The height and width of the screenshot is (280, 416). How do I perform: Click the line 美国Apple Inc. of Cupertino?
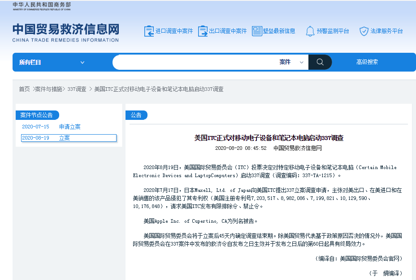[x=200, y=221]
